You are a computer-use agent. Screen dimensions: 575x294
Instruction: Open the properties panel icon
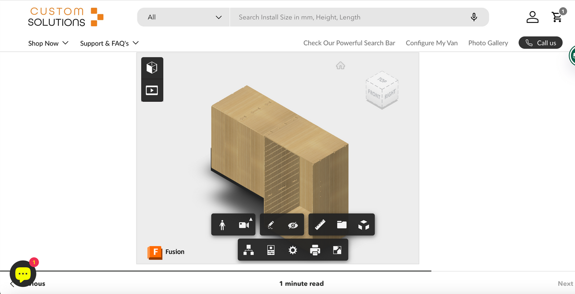(x=271, y=250)
